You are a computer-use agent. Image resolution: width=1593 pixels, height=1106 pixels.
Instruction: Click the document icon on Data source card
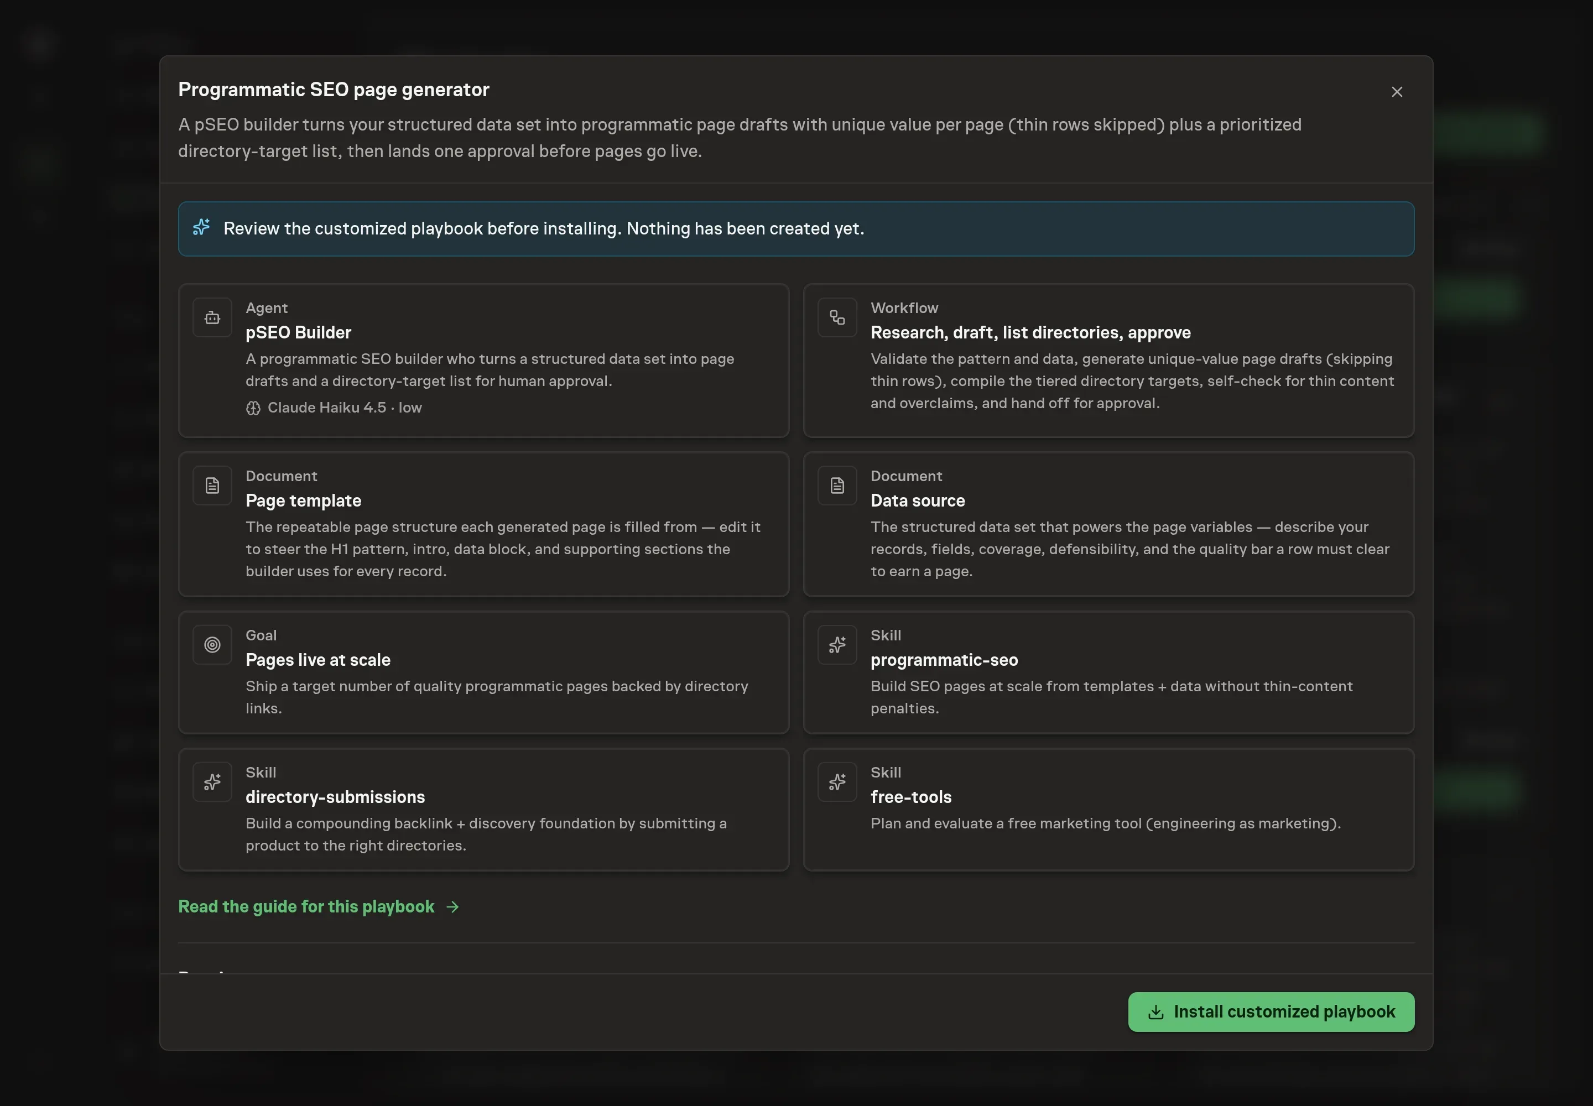coord(837,486)
